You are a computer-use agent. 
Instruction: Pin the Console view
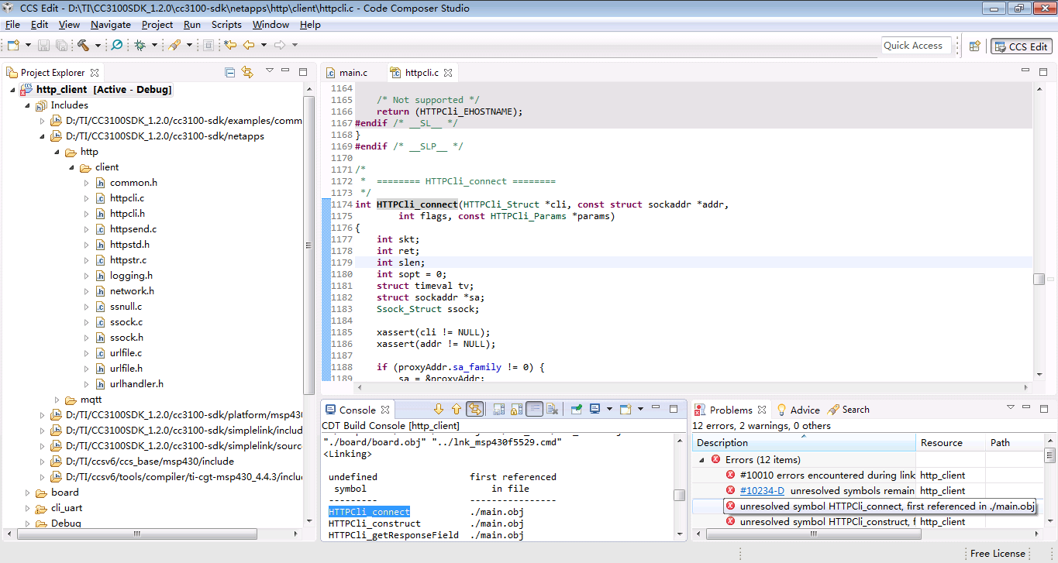tap(577, 410)
